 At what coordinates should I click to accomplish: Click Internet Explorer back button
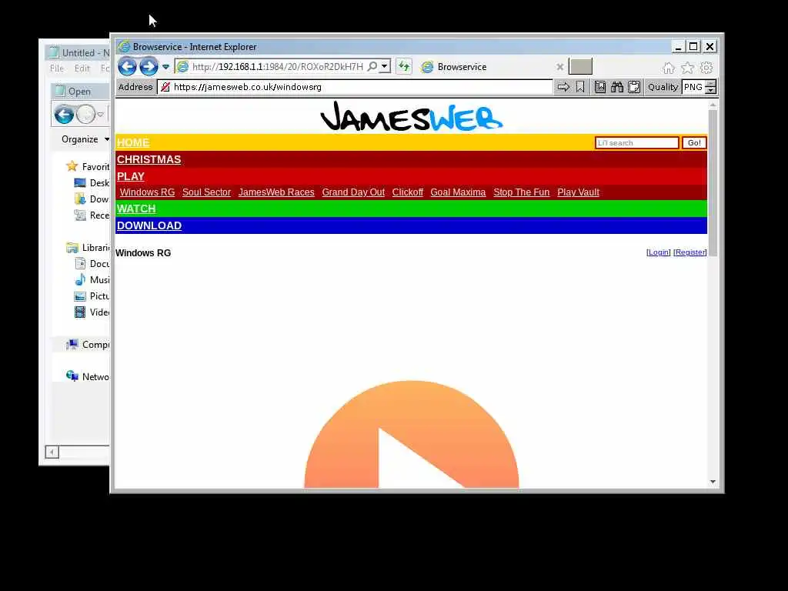(x=127, y=66)
